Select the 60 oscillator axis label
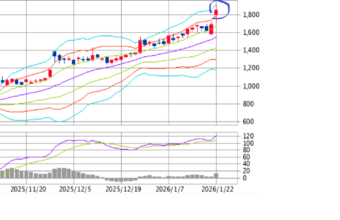This screenshot has width=340, height=220. (247, 157)
